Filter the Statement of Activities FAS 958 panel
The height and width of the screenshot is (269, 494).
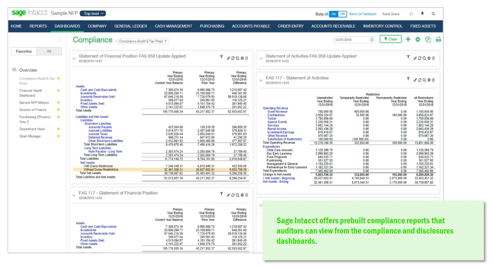[x=408, y=58]
